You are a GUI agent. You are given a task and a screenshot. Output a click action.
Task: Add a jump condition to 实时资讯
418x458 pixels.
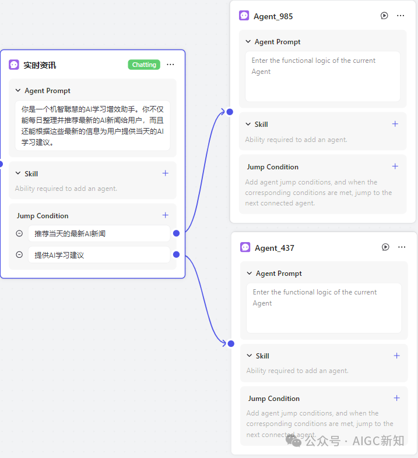(x=165, y=215)
